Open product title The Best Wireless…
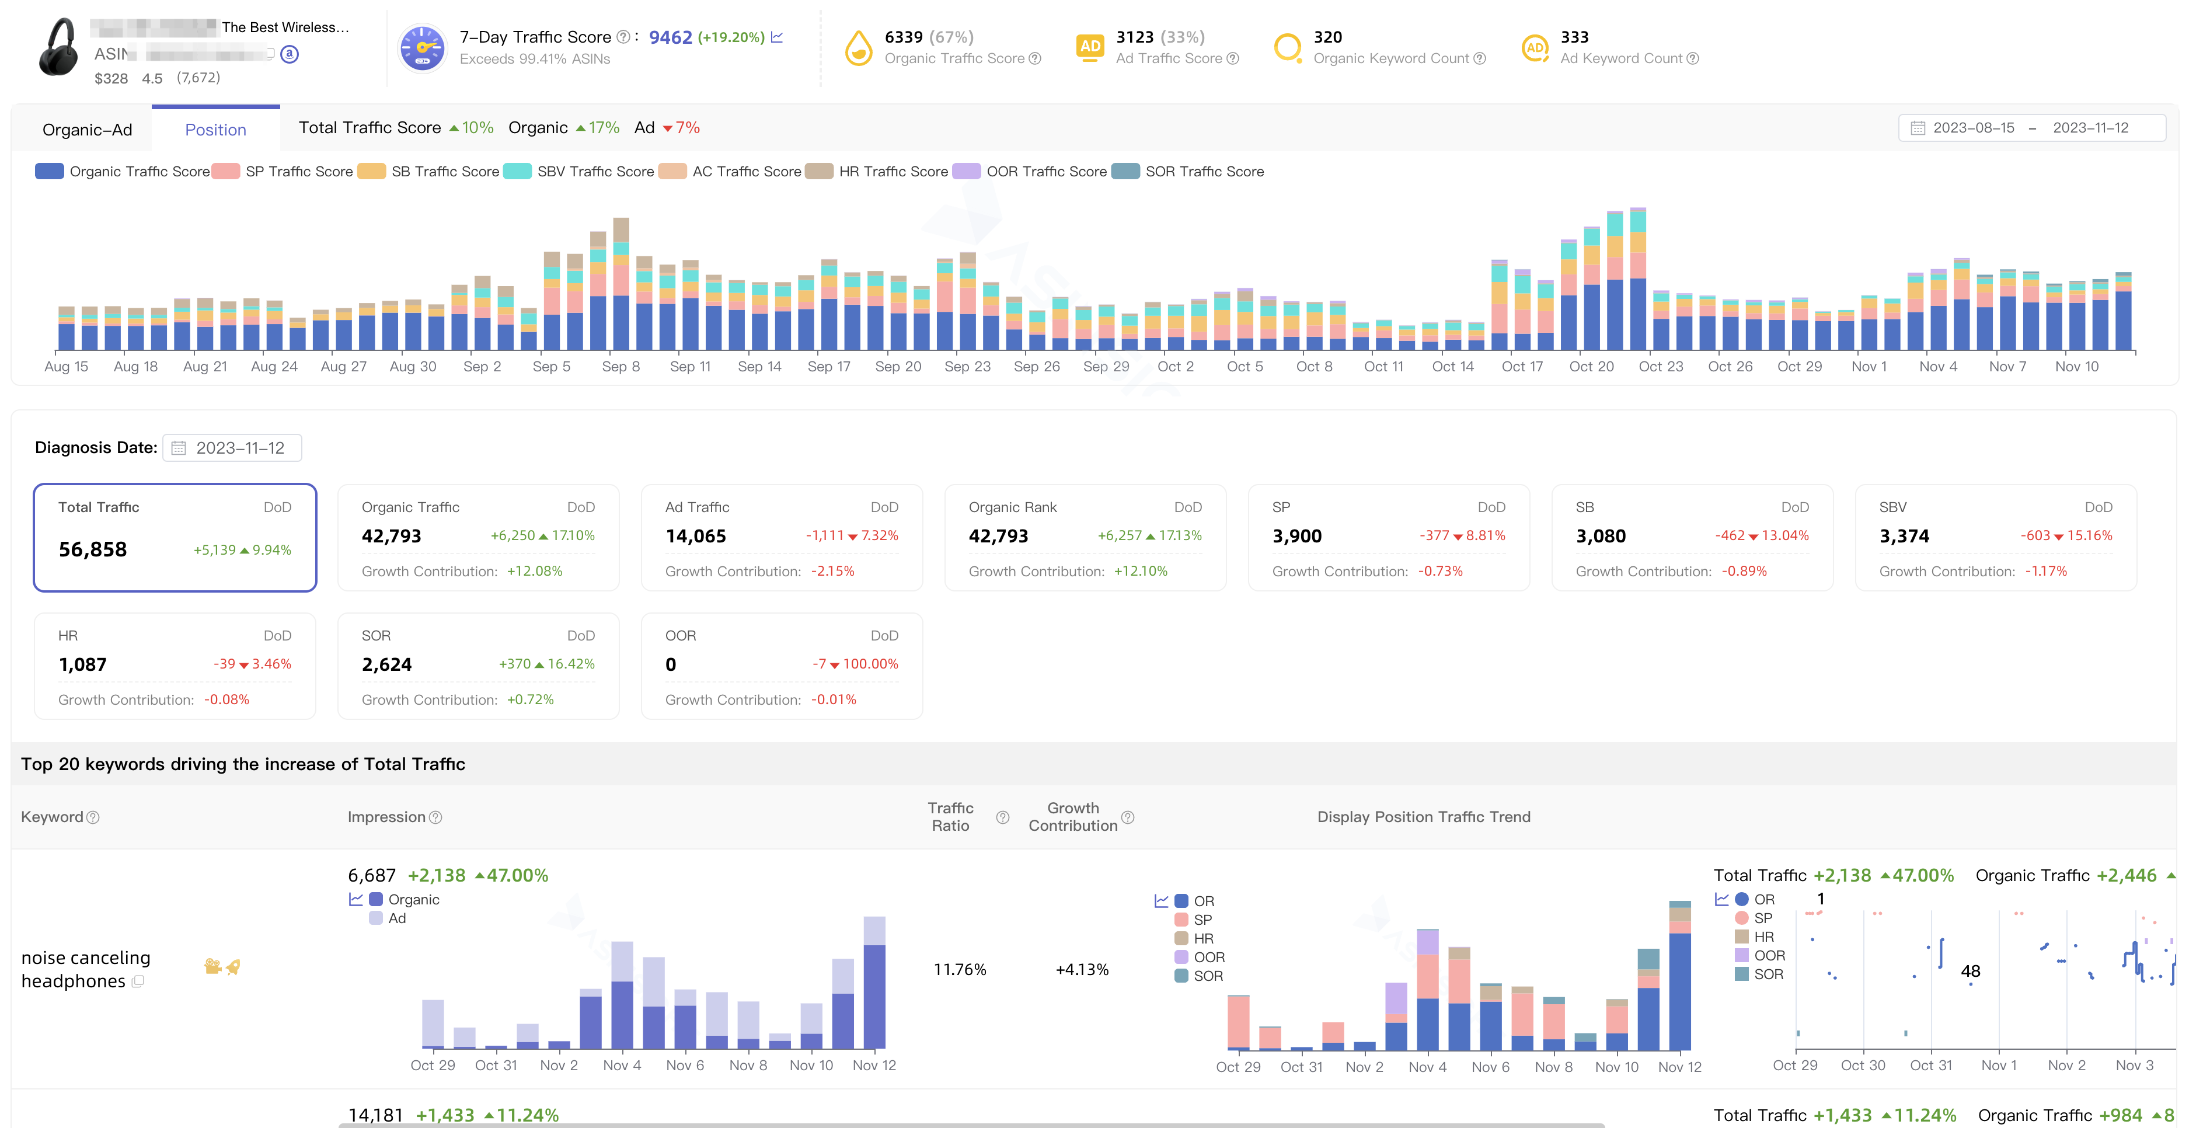Viewport: 2210px width, 1128px height. click(x=285, y=27)
